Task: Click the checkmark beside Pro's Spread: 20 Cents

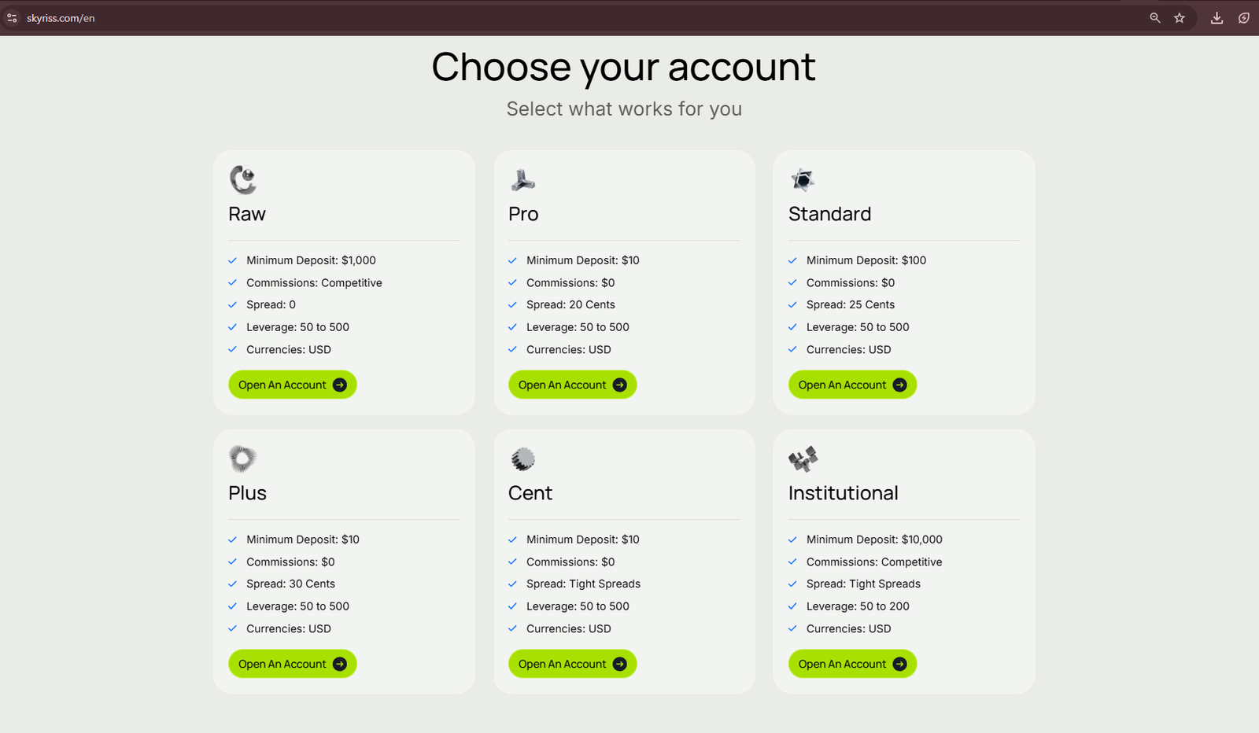Action: click(512, 304)
